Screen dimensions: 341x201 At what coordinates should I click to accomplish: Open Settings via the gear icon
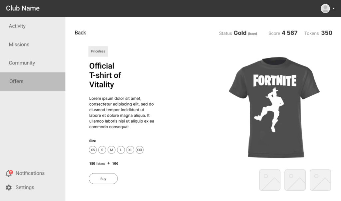[x=9, y=187]
